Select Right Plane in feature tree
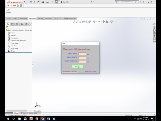 point(13,48)
